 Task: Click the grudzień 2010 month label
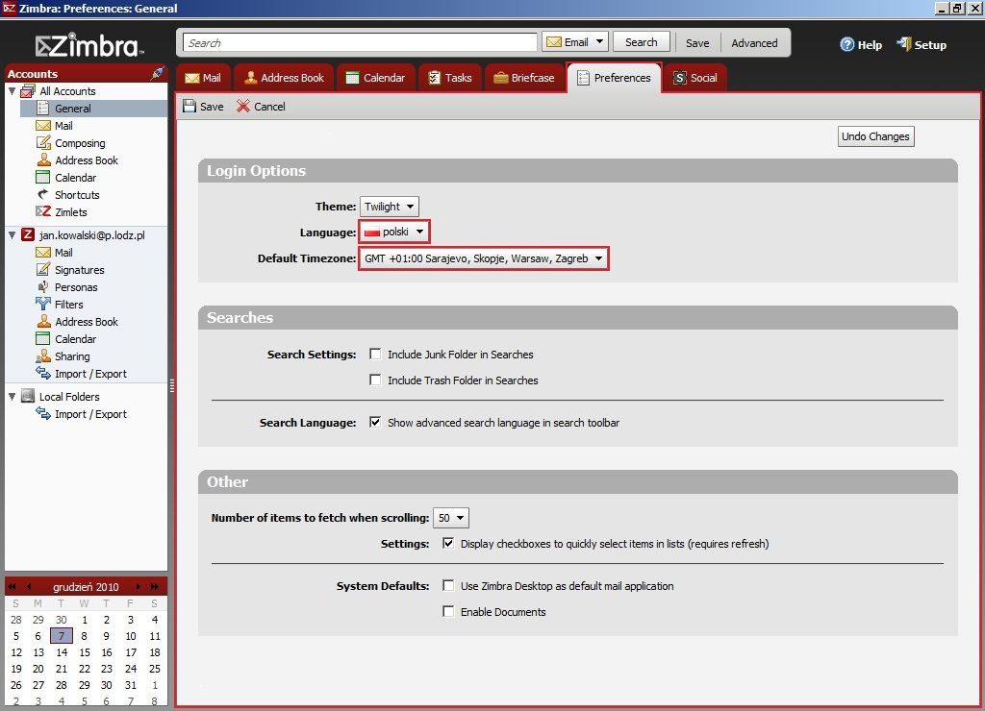[x=86, y=587]
